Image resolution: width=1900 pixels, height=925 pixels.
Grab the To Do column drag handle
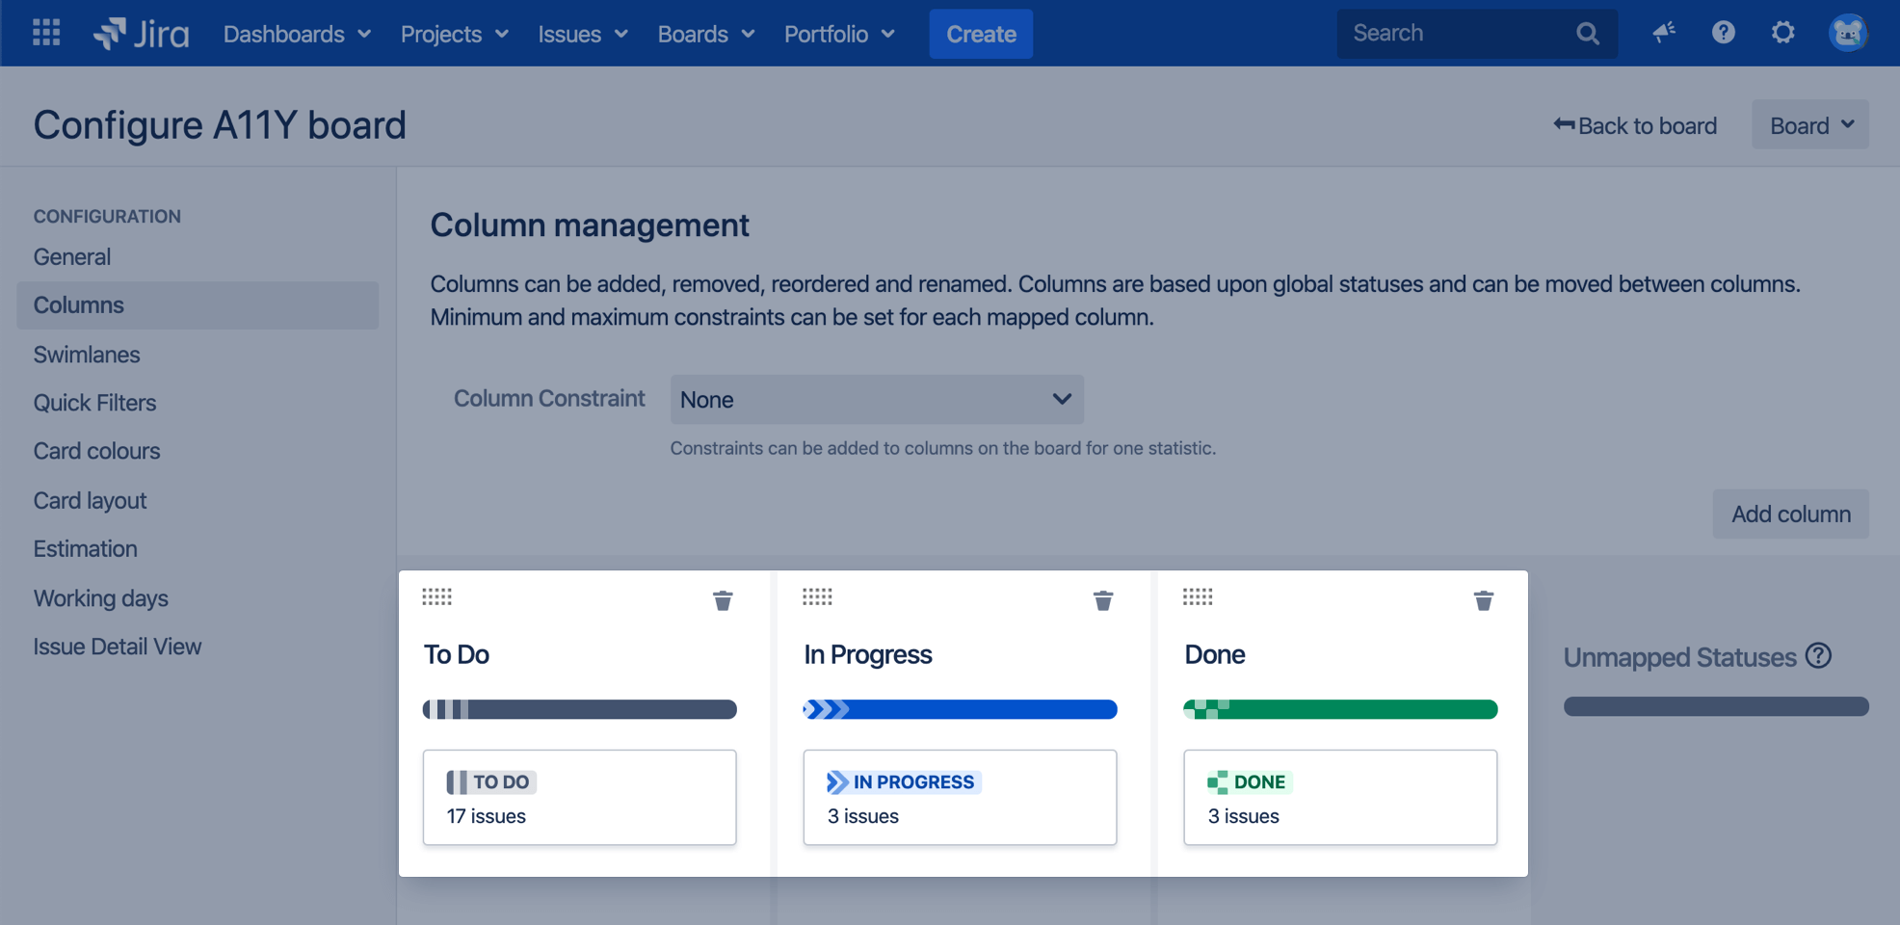(x=436, y=597)
